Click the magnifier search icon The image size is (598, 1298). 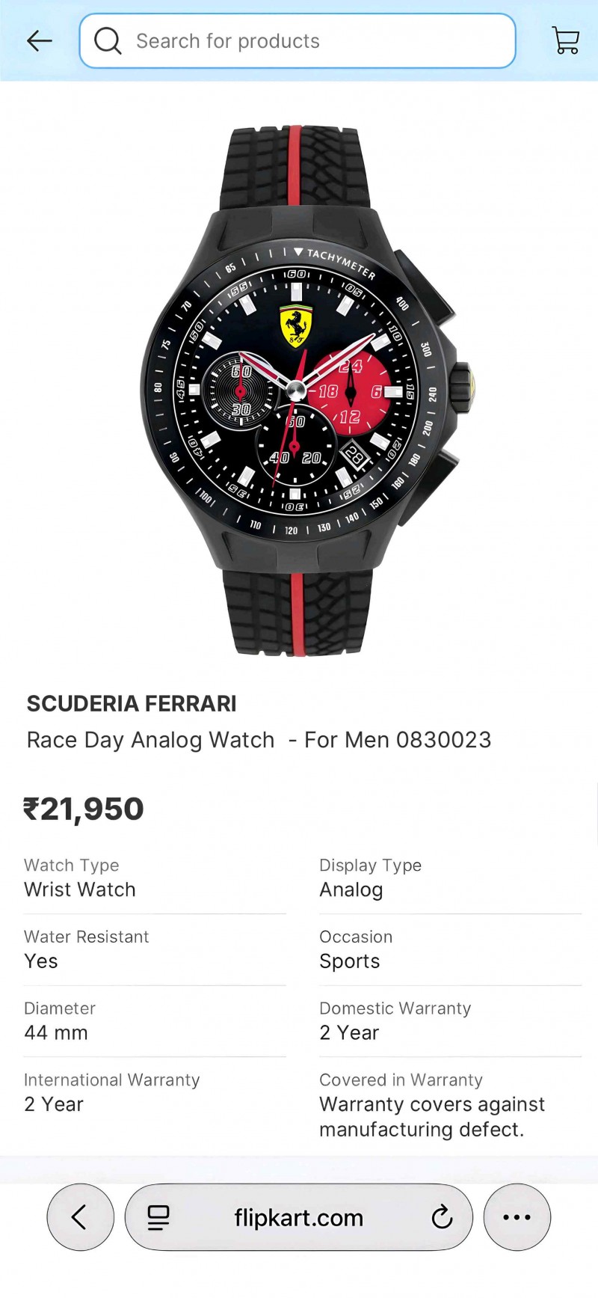click(108, 40)
